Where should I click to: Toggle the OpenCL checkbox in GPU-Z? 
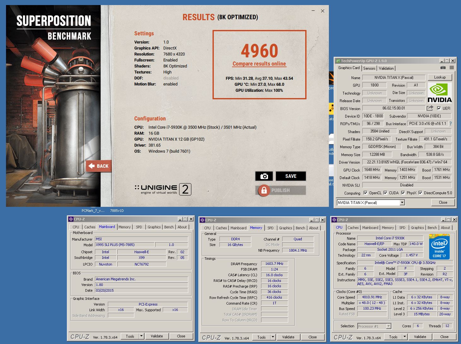(365, 193)
